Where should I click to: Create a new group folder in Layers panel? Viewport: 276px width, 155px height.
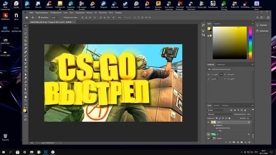[x=241, y=142]
